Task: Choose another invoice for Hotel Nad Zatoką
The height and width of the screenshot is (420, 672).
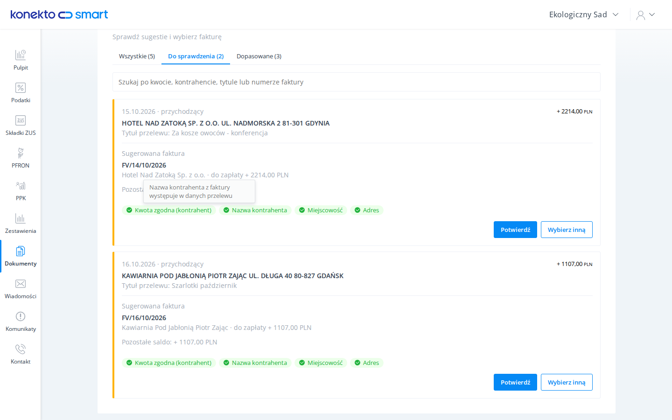Action: (x=567, y=230)
